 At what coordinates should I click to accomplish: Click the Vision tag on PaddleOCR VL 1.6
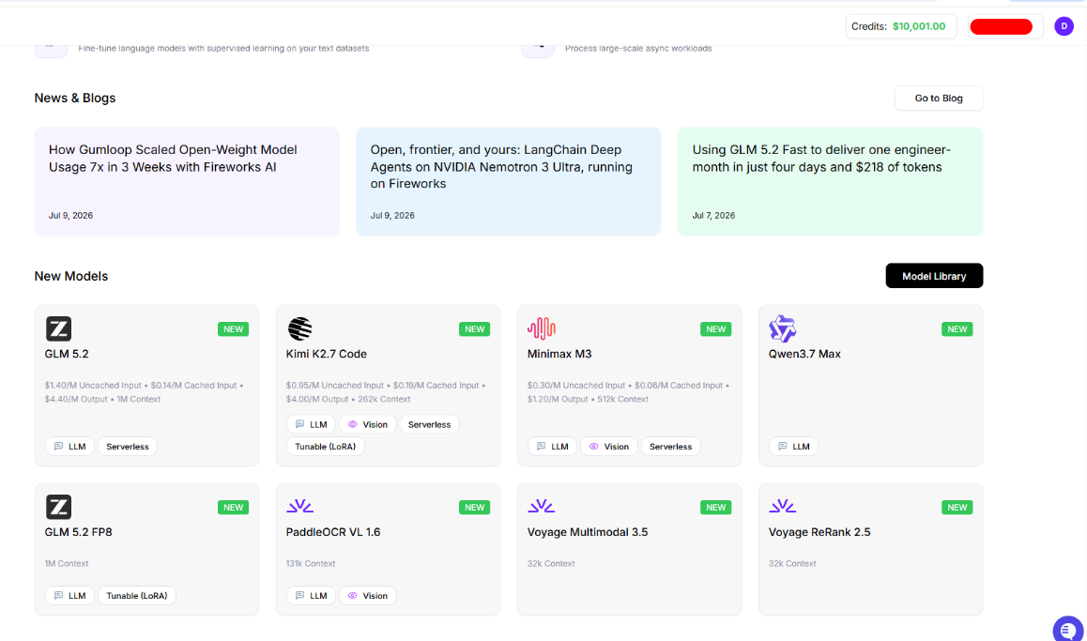pos(367,595)
